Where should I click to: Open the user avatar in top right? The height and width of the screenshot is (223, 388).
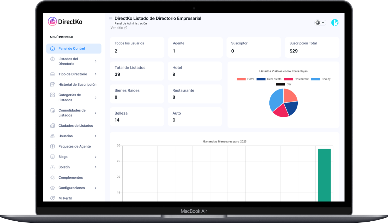pyautogui.click(x=335, y=23)
